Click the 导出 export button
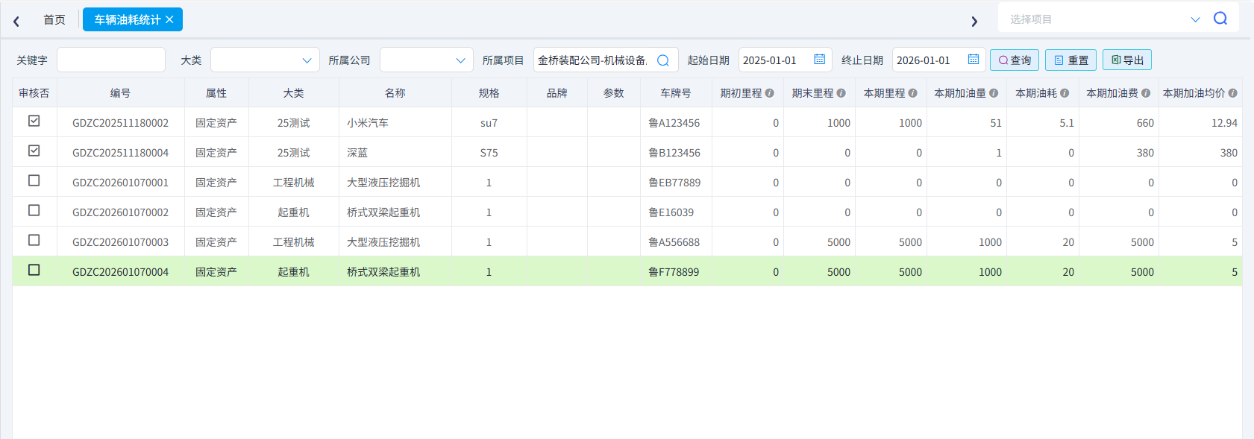 pos(1126,60)
